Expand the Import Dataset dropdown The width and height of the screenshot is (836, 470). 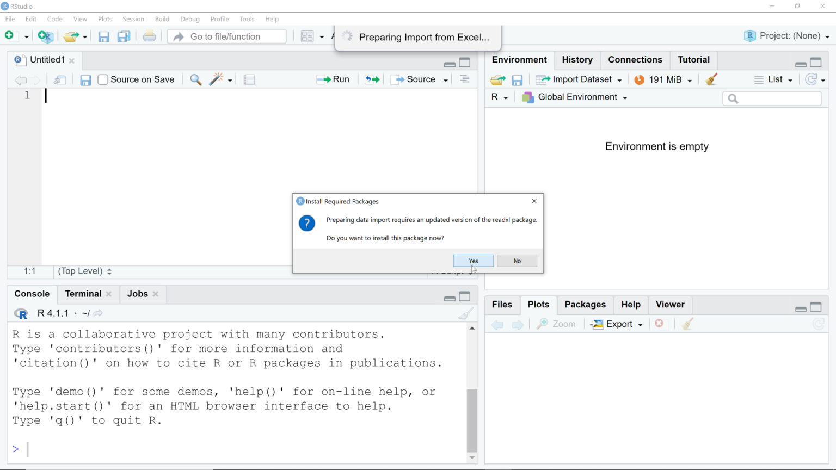pyautogui.click(x=580, y=79)
